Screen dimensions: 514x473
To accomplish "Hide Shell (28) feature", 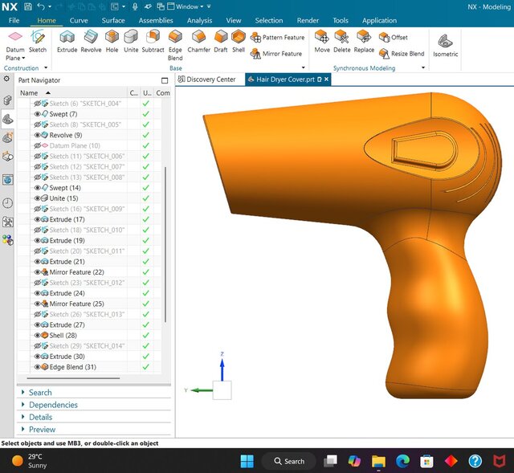I will [37, 336].
